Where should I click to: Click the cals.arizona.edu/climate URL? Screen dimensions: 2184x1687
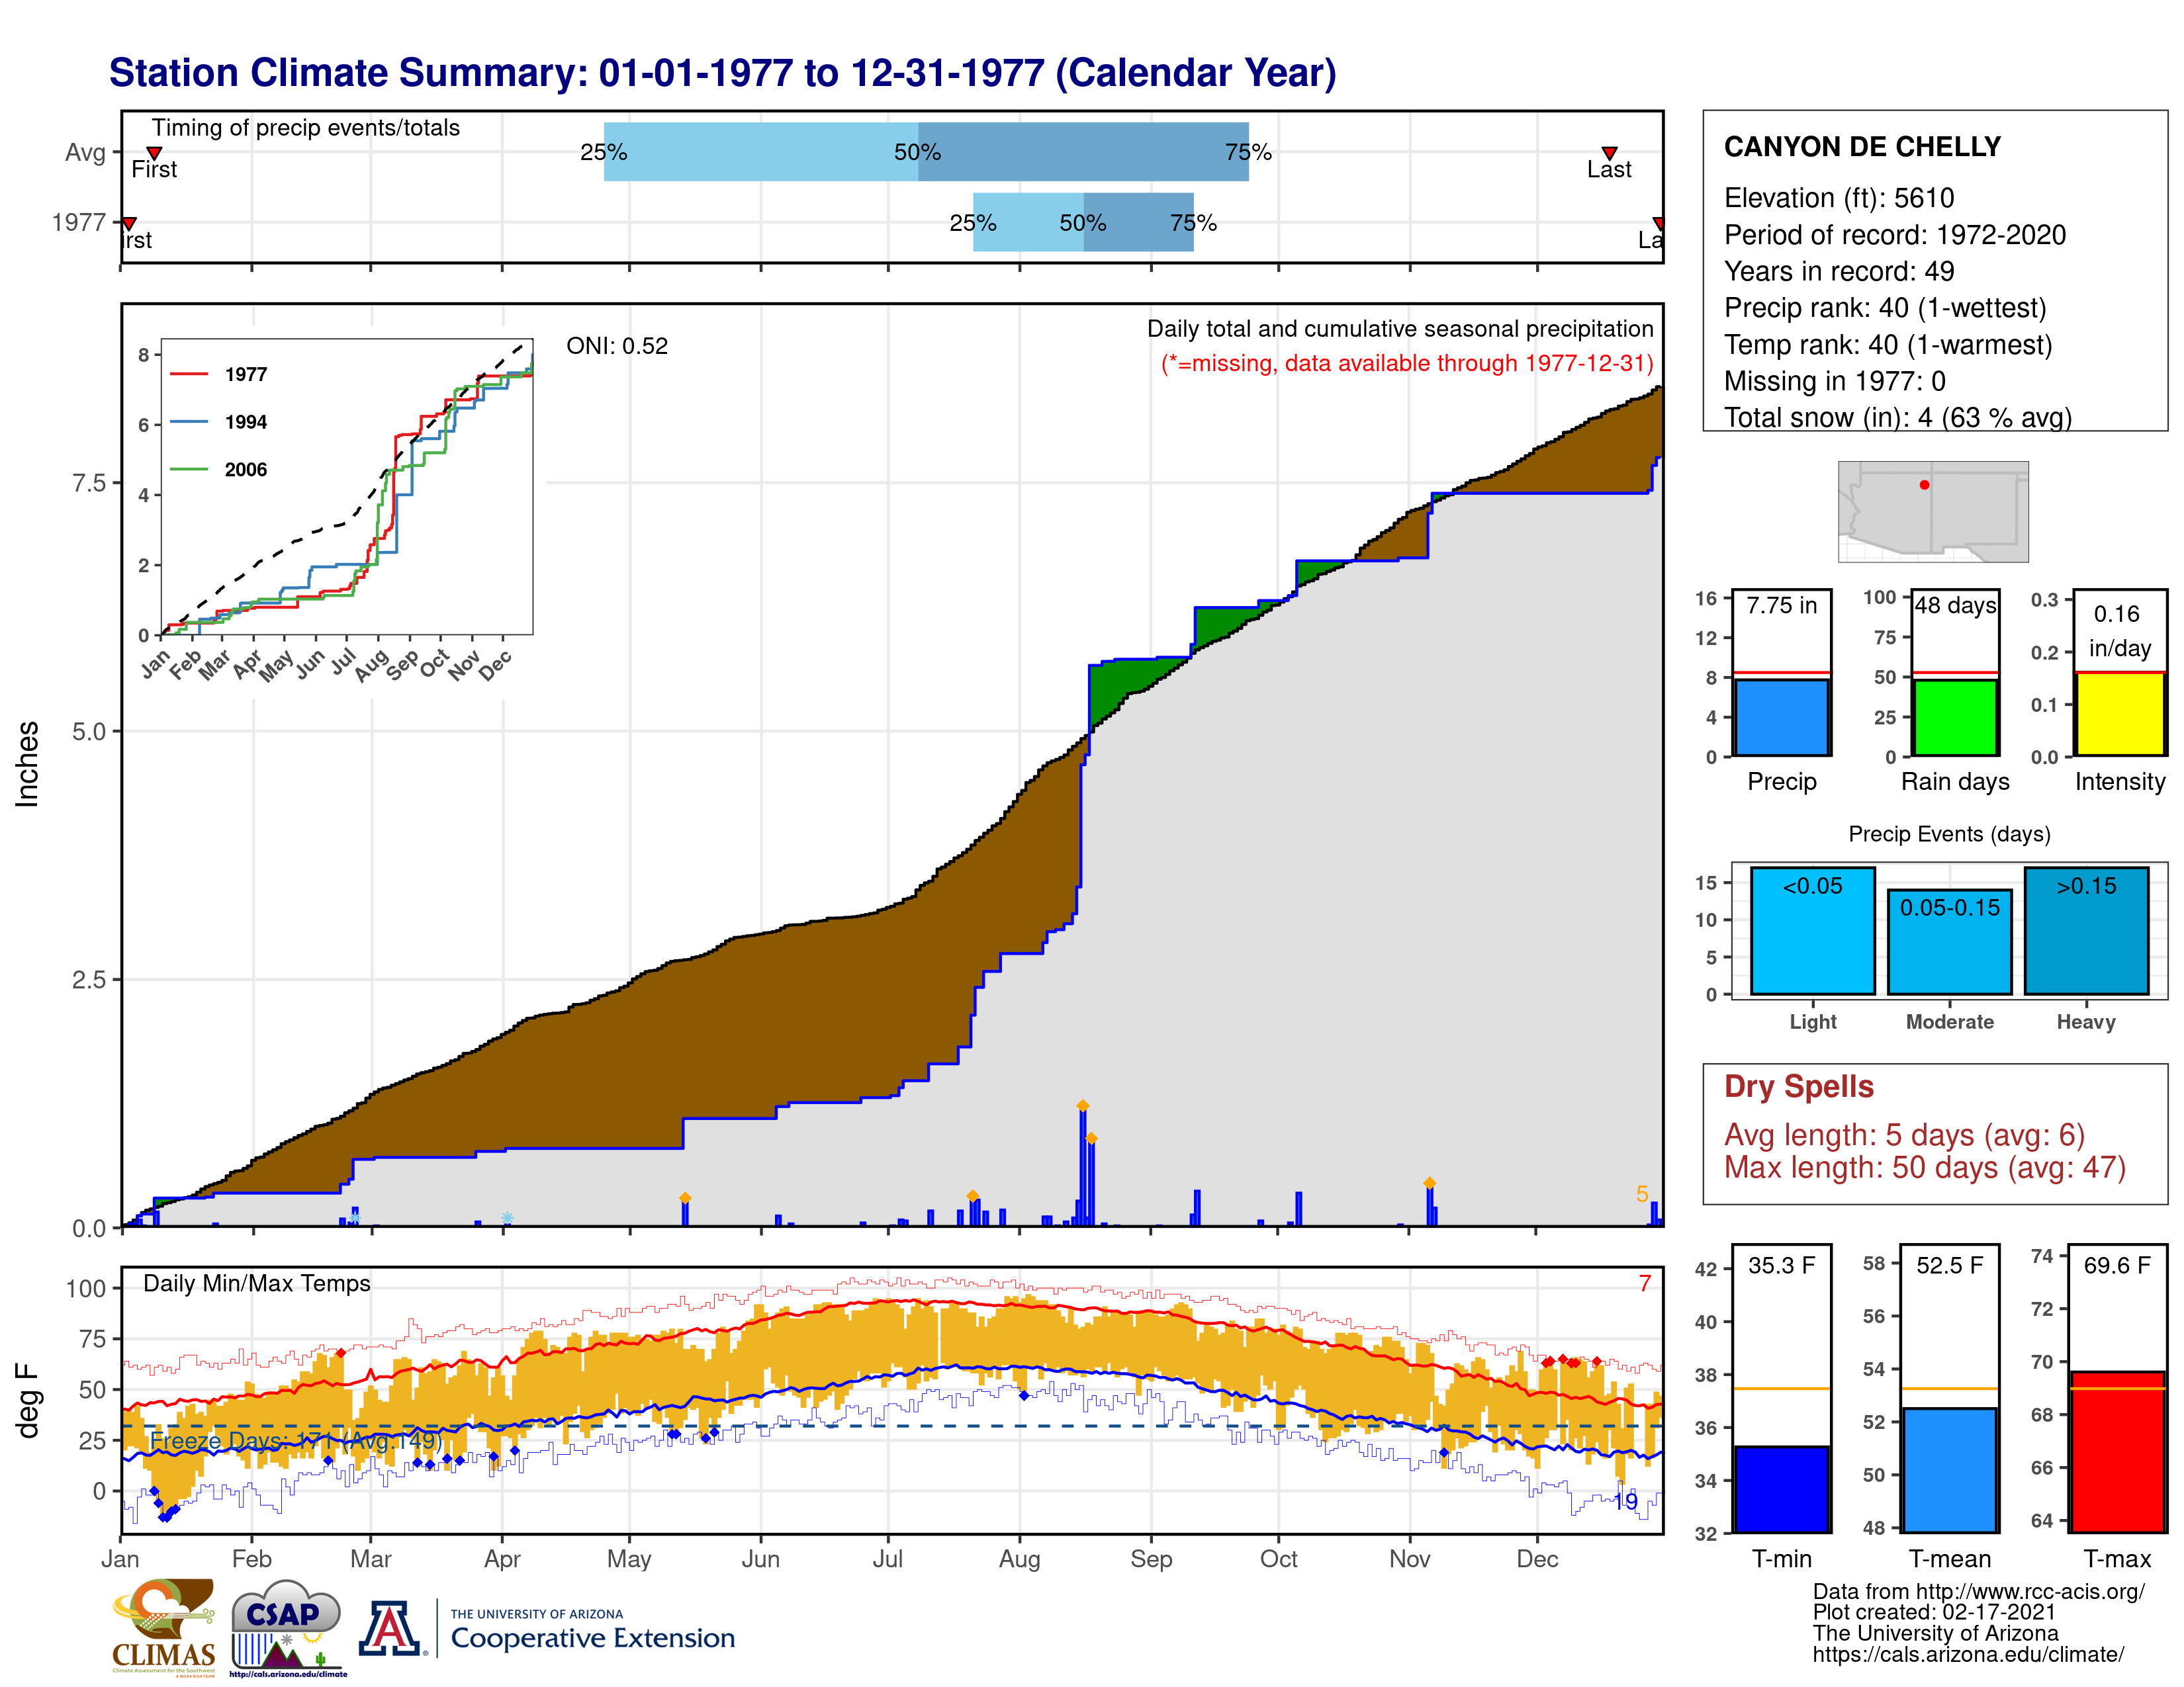click(1968, 1655)
